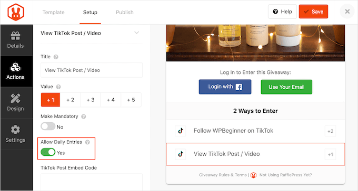Click Login with Facebook button

225,87
